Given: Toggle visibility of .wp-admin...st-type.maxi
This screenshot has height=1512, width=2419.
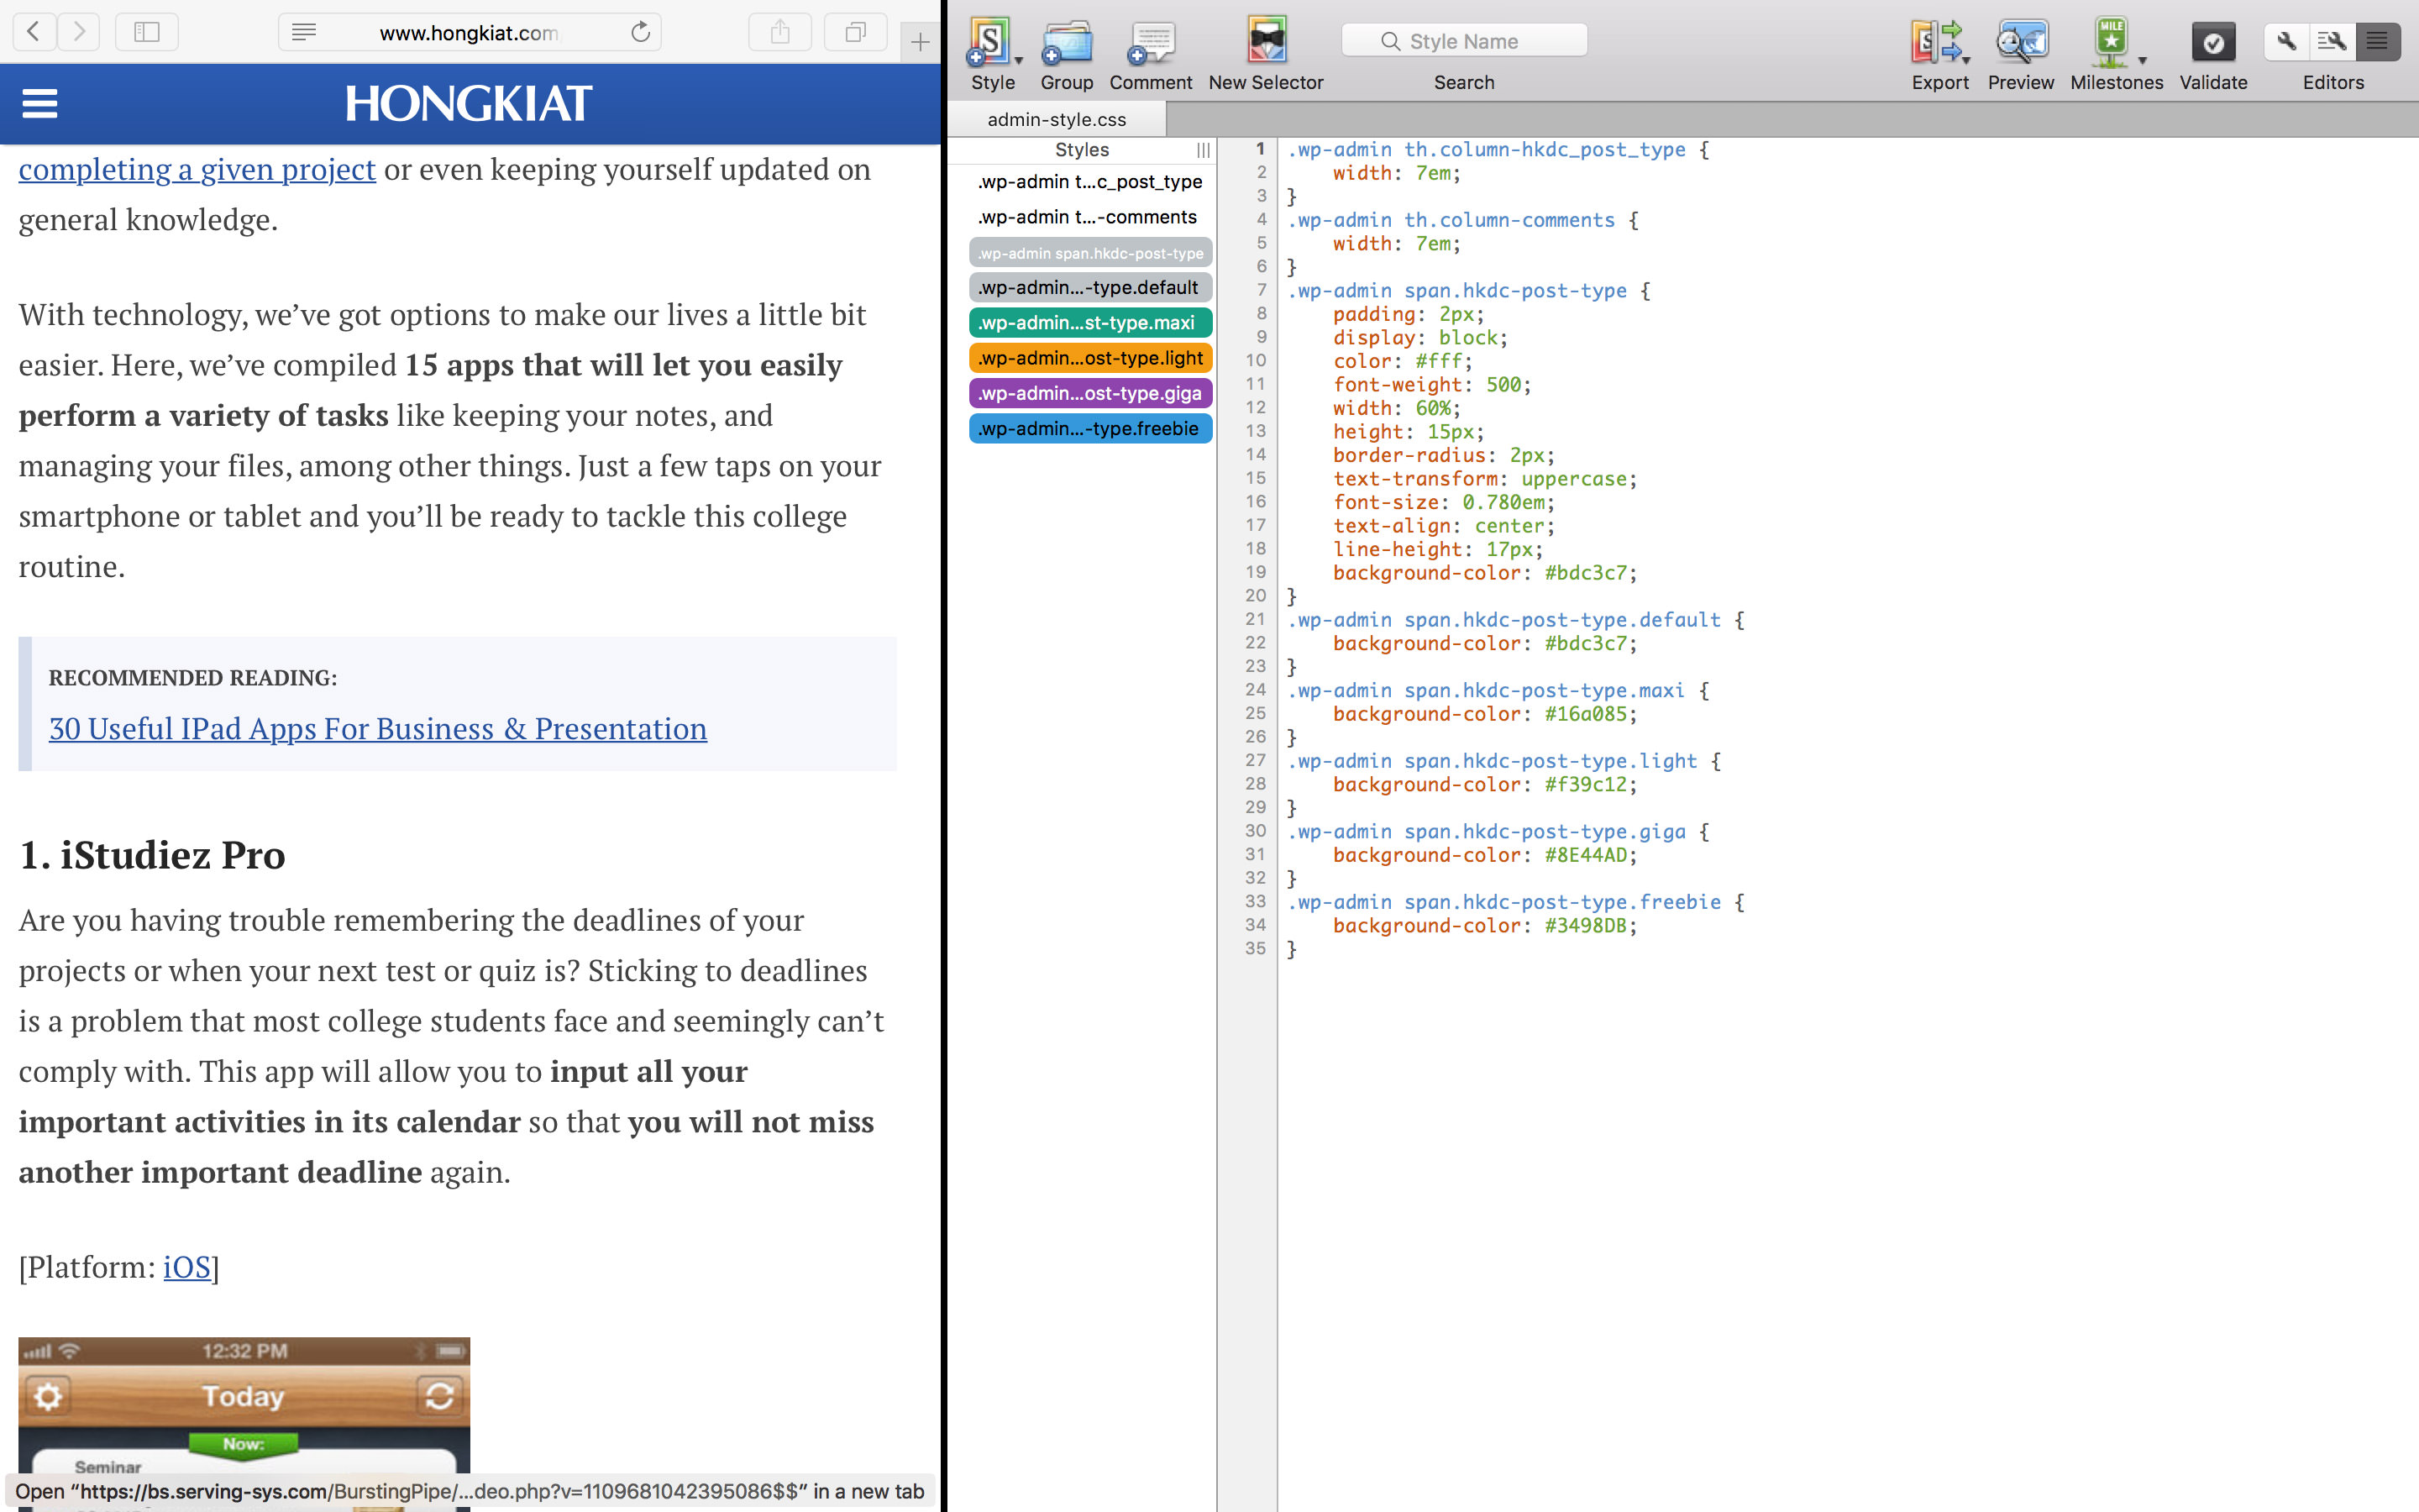Looking at the screenshot, I should tap(1087, 323).
